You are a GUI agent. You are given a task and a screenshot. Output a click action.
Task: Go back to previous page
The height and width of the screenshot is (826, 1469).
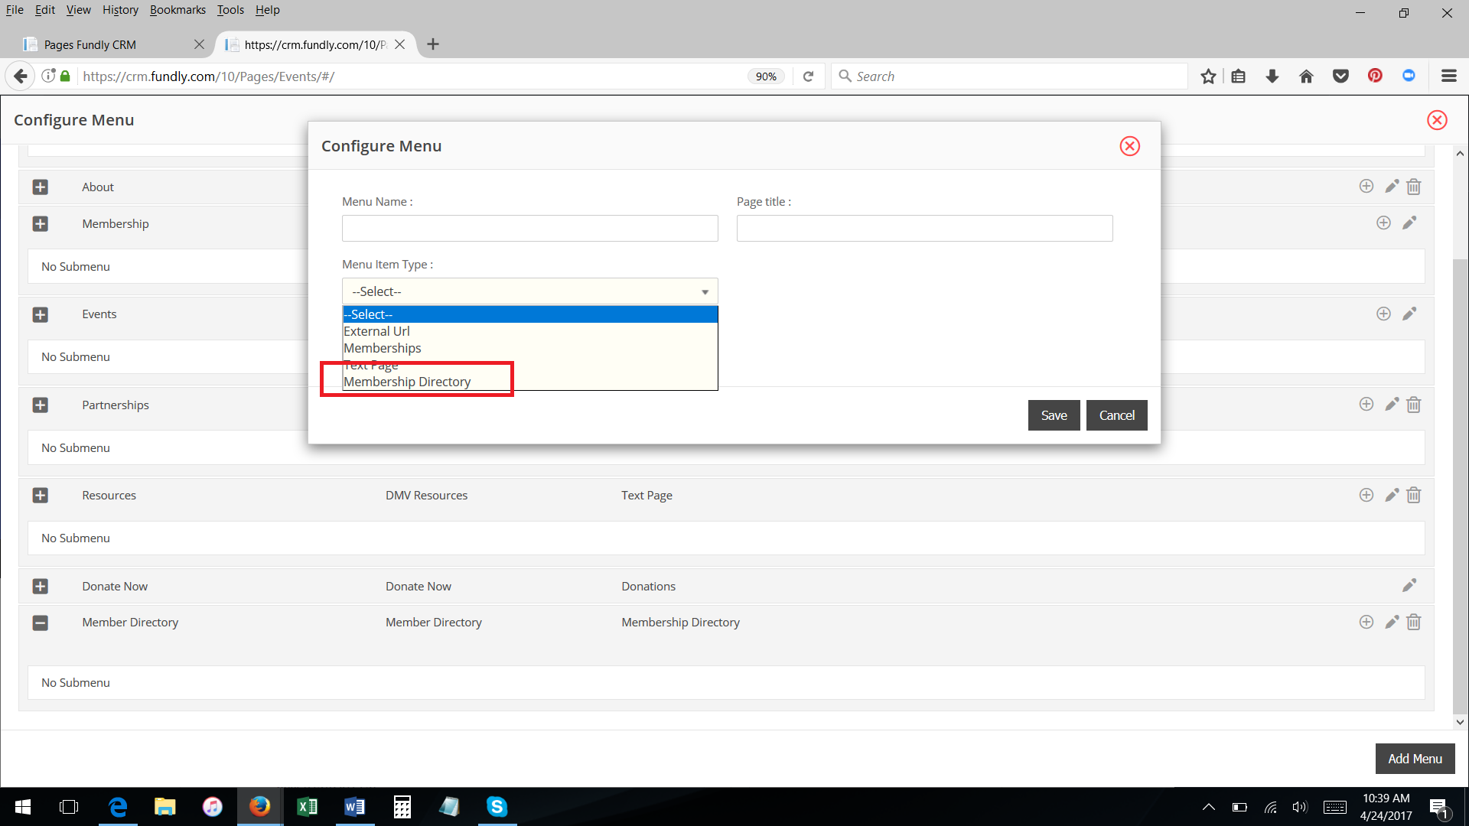(x=21, y=76)
